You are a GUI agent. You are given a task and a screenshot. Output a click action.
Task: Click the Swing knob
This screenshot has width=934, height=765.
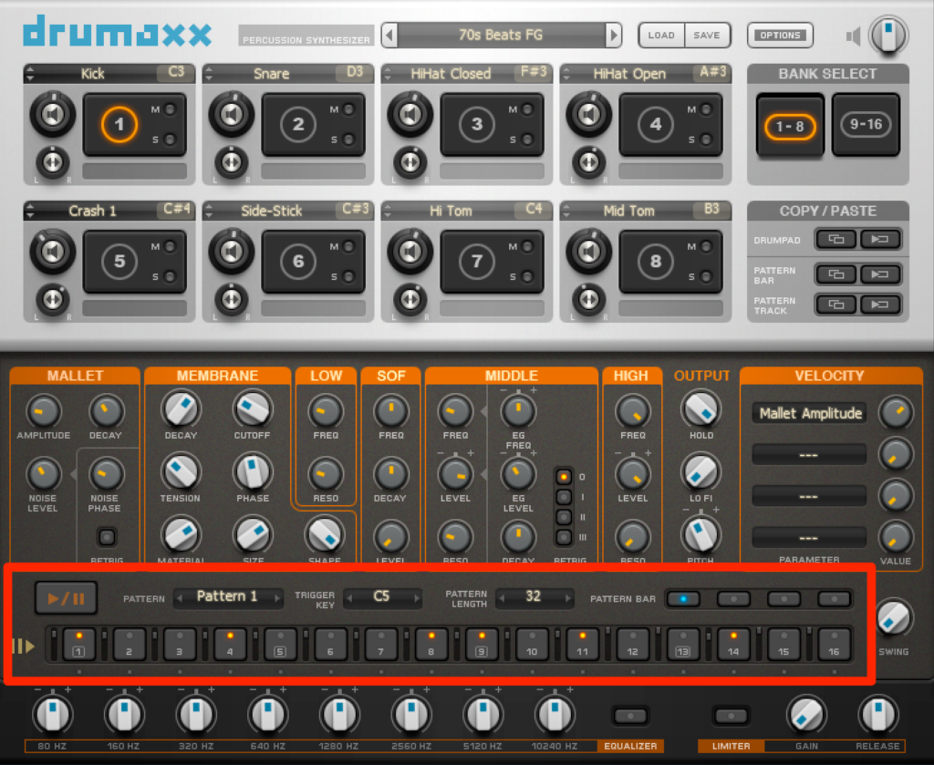pyautogui.click(x=894, y=618)
